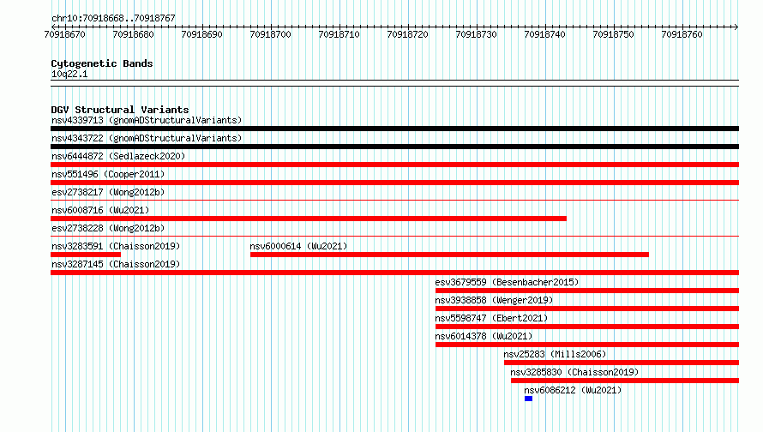Click the black bar under nsv4339713
The height and width of the screenshot is (432, 763).
click(394, 129)
